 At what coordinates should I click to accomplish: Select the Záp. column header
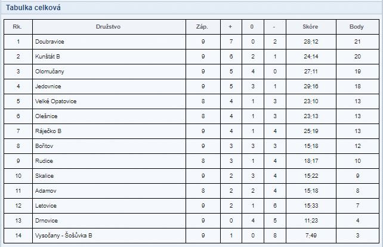tap(202, 27)
